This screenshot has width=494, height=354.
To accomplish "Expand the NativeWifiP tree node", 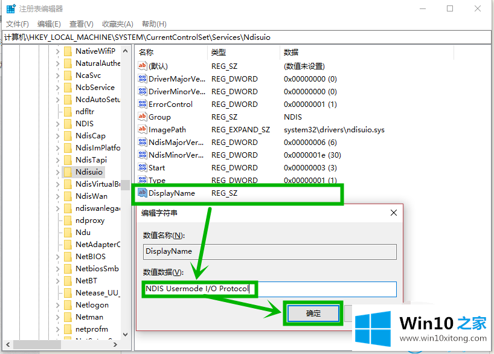I will point(57,51).
